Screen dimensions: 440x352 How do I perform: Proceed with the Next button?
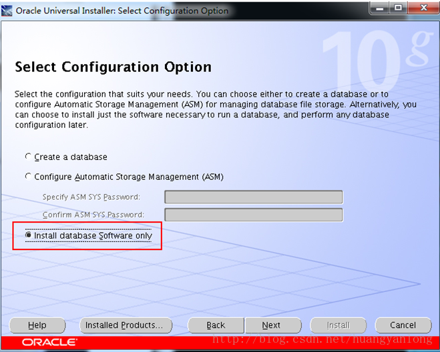(x=273, y=325)
